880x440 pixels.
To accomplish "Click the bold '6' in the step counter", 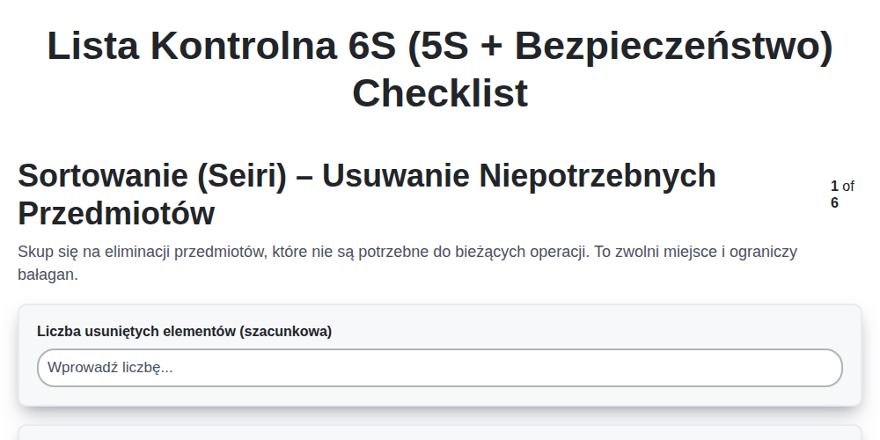I will 834,202.
